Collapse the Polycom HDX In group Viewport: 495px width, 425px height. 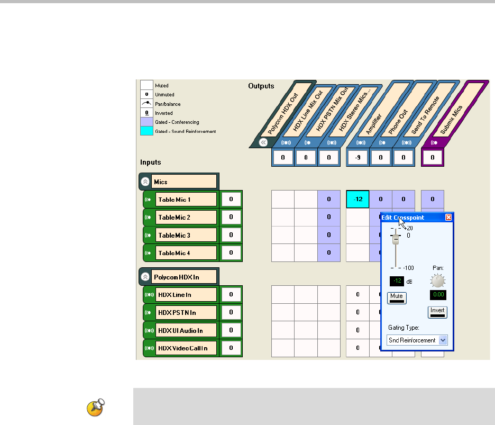tap(145, 276)
